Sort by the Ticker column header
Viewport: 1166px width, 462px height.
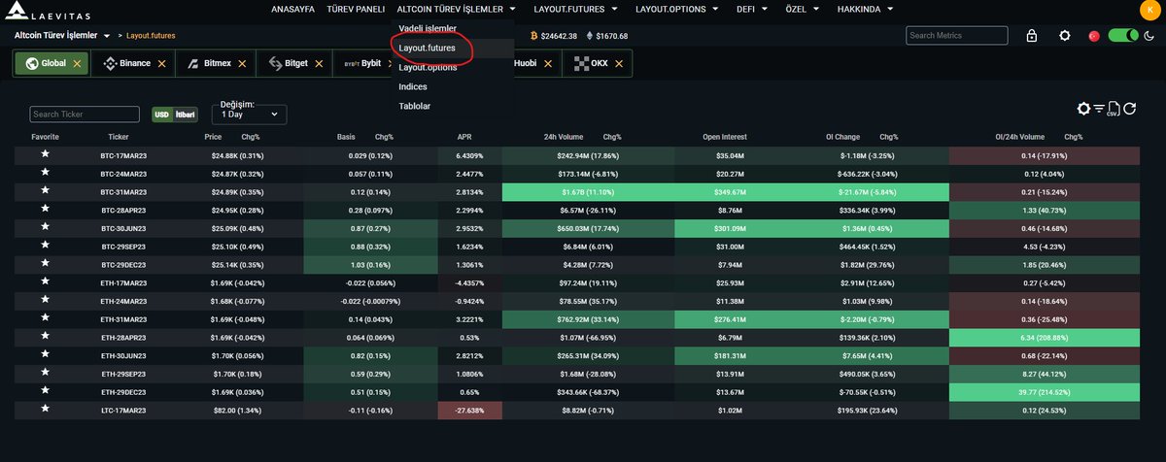[119, 137]
